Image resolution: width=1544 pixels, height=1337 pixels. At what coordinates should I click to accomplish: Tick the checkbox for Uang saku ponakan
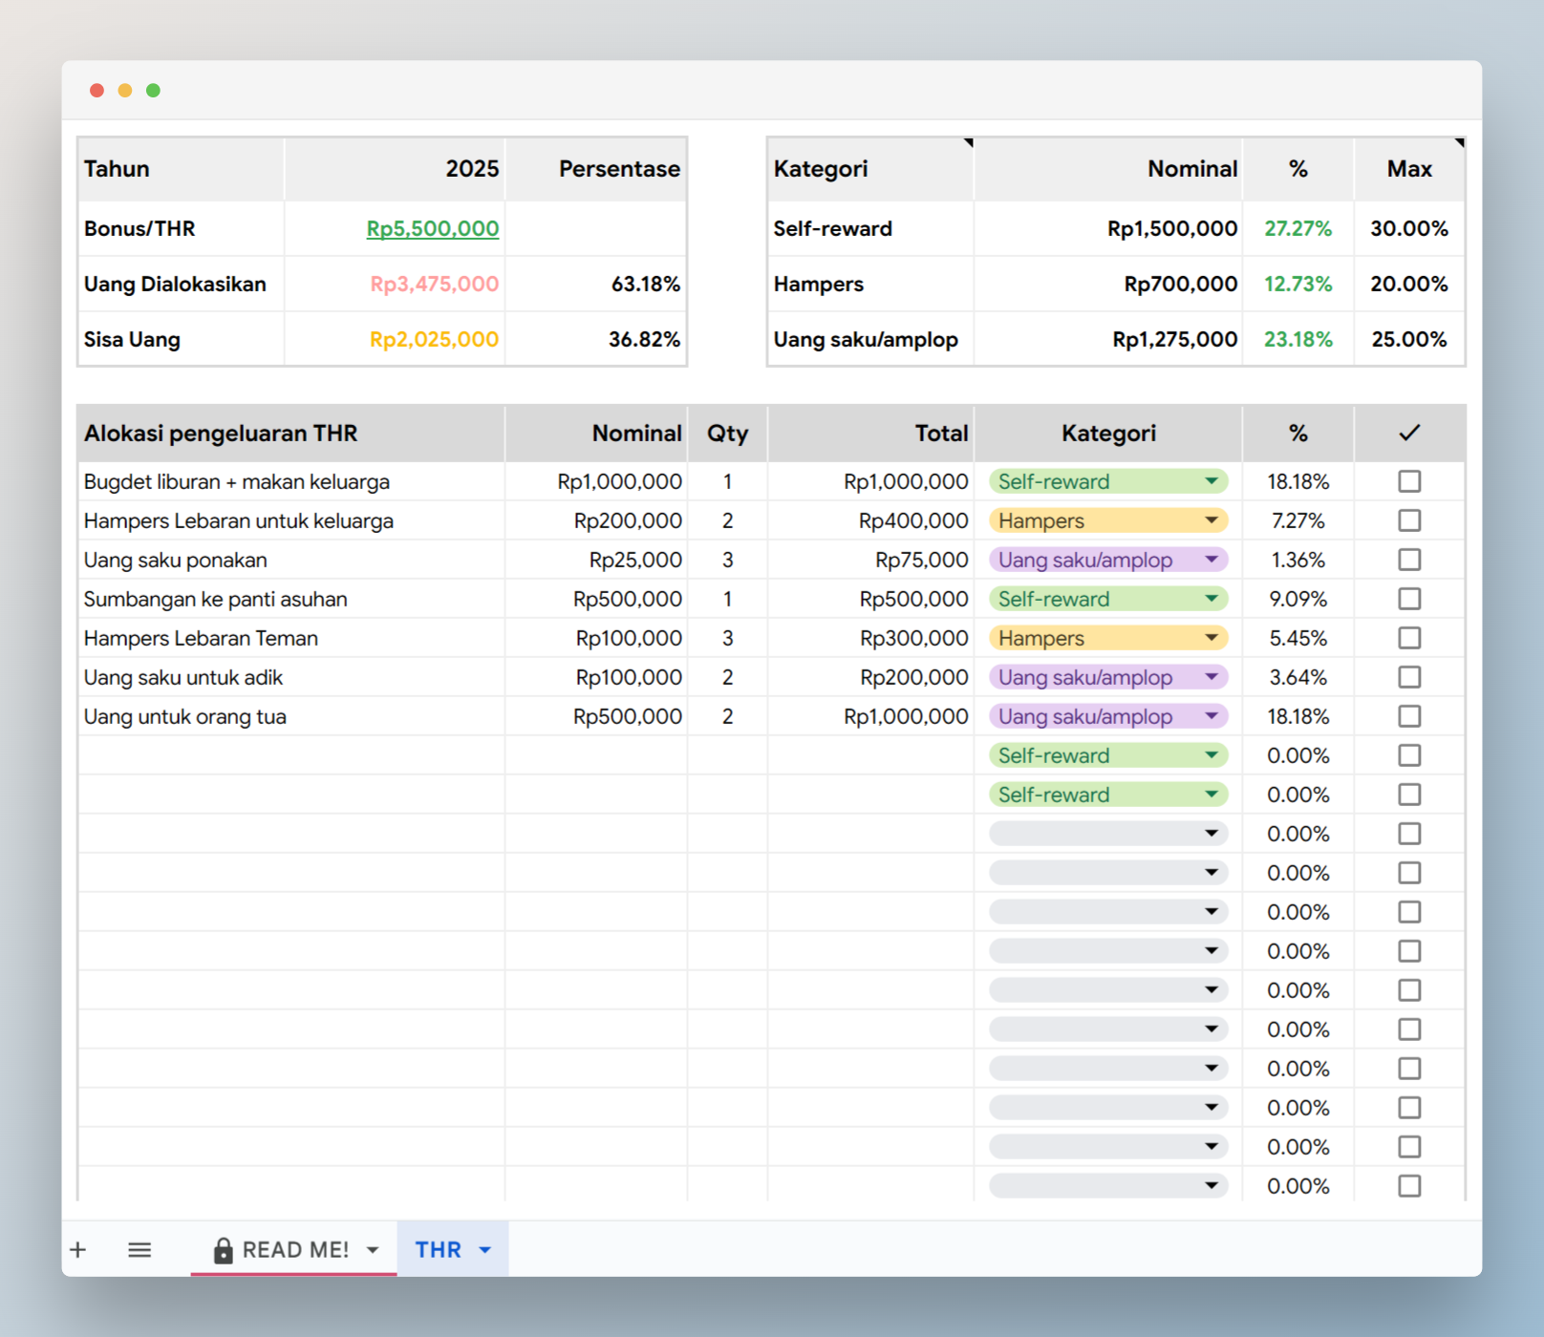[1409, 560]
